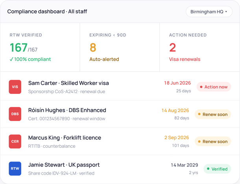Click RTITB counterbalance subtext
240x184 pixels.
pyautogui.click(x=52, y=146)
